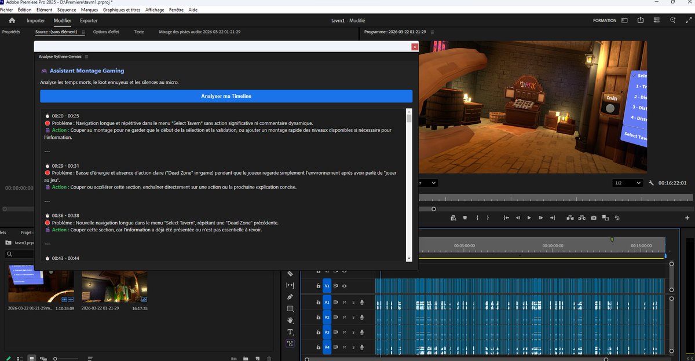Screen dimensions: 695x361
Task: Open Program monitor wrench settings
Action: (651, 183)
